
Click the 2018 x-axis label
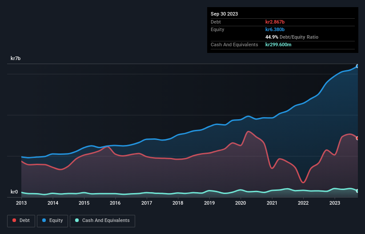tap(178, 203)
